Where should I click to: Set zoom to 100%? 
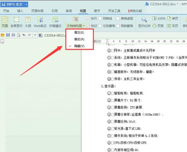click(159, 18)
